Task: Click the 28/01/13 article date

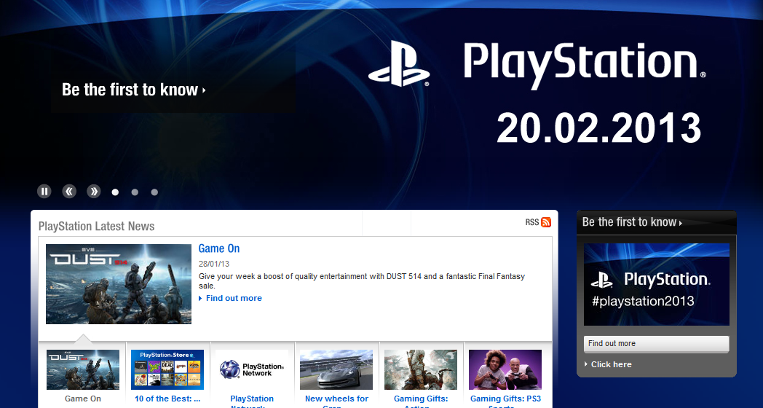Action: [213, 264]
